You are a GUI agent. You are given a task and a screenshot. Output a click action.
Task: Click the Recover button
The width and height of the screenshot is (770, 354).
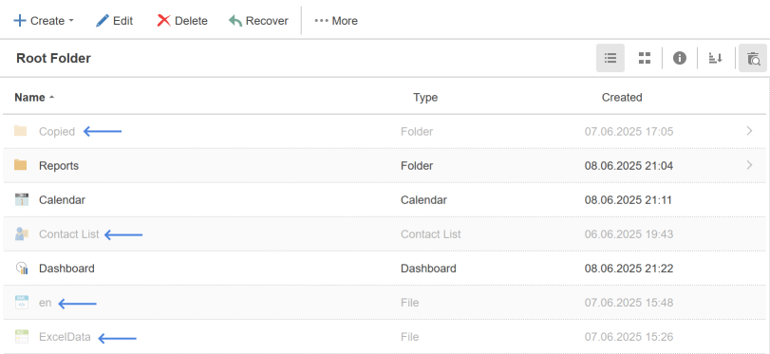[x=258, y=21]
